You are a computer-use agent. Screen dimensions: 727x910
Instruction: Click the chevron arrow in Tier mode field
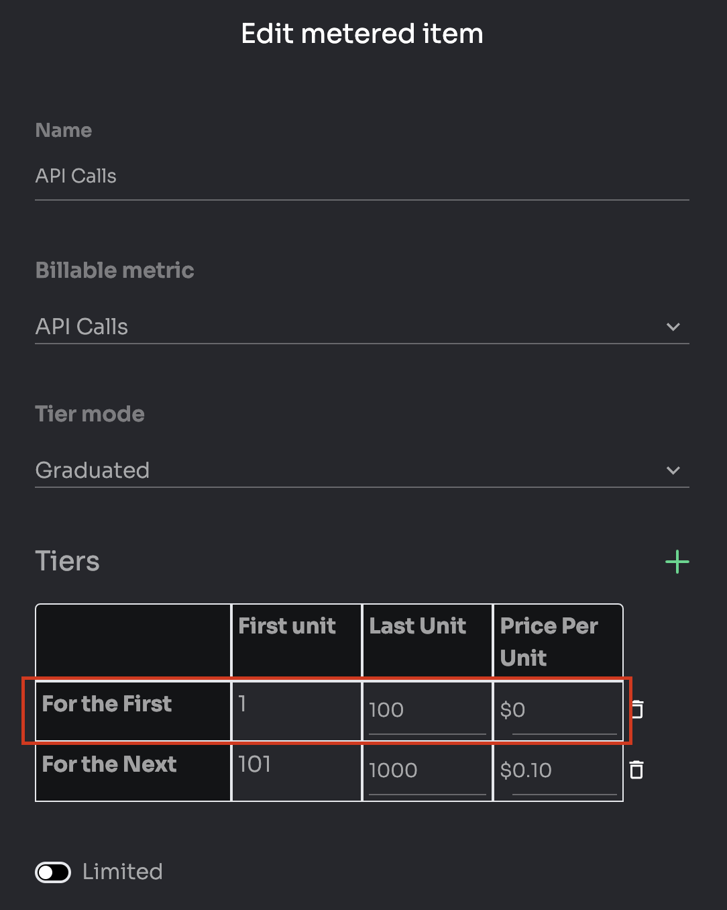tap(673, 470)
